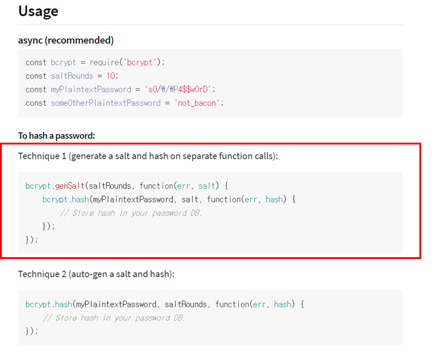Click the comment in Technique 2 code block

coord(114,318)
